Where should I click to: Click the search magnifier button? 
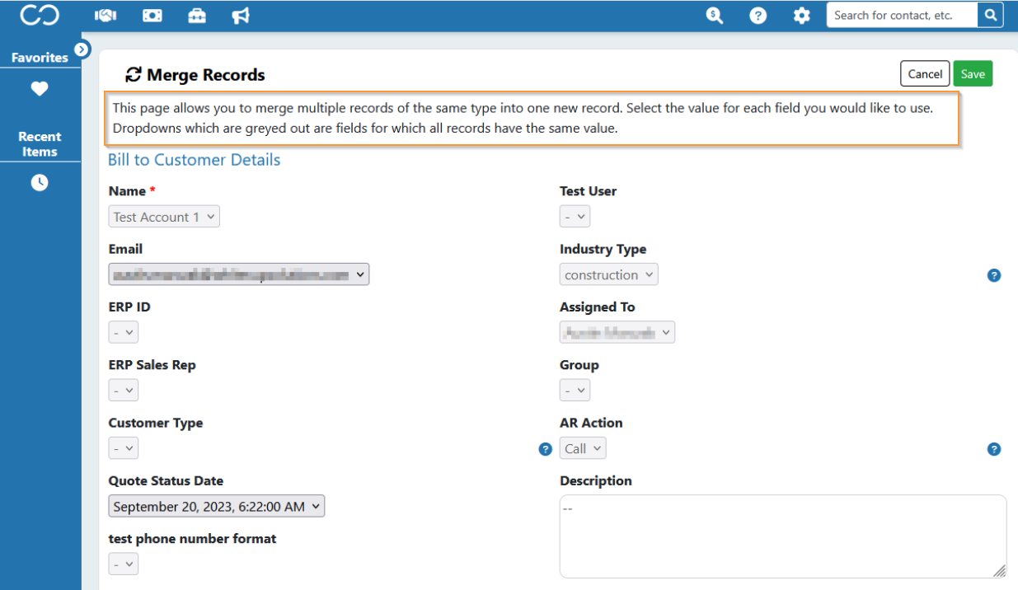[x=990, y=15]
